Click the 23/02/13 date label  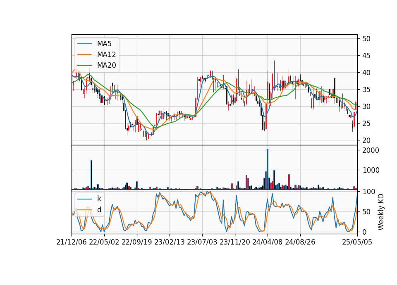(x=170, y=242)
